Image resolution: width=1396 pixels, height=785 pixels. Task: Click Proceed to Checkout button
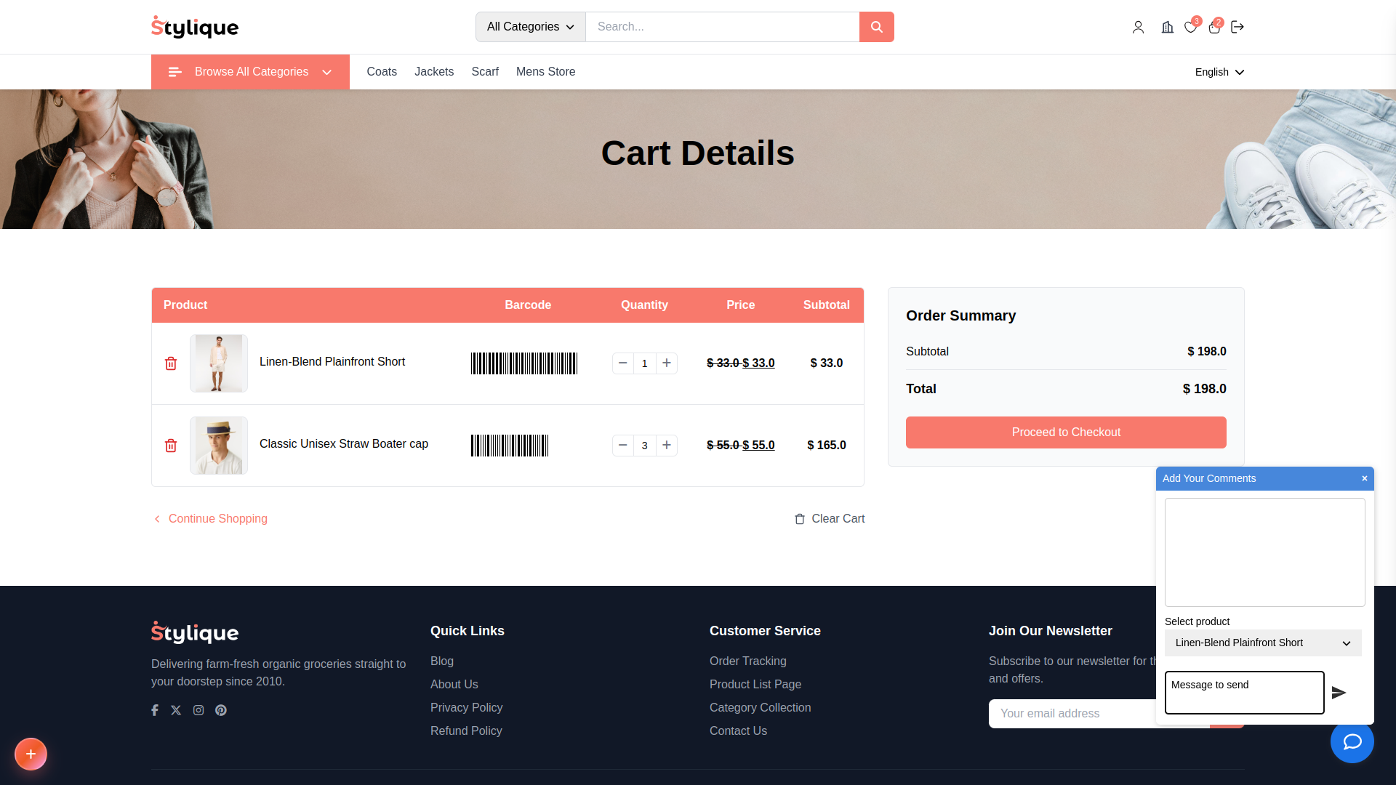point(1066,432)
